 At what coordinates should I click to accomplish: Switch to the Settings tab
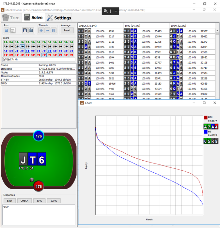click(59, 18)
